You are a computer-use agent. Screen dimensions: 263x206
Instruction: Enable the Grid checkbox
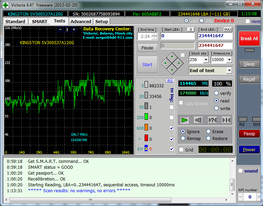coord(181,150)
